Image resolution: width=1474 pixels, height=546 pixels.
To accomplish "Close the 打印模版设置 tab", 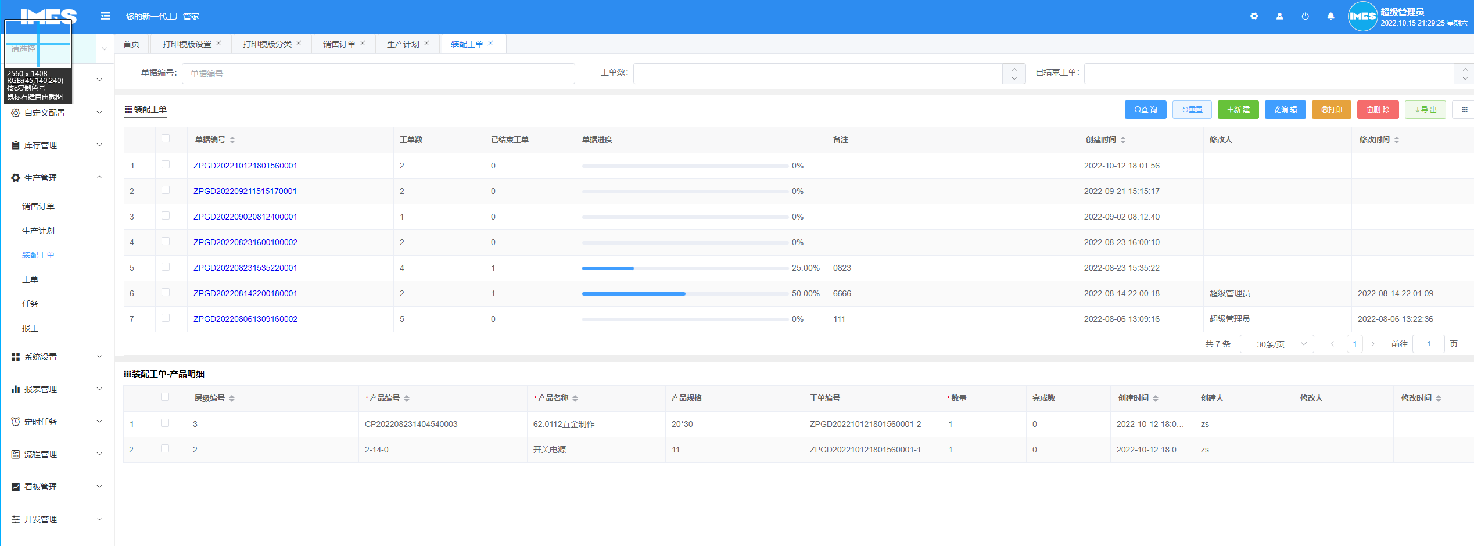I will (x=218, y=43).
